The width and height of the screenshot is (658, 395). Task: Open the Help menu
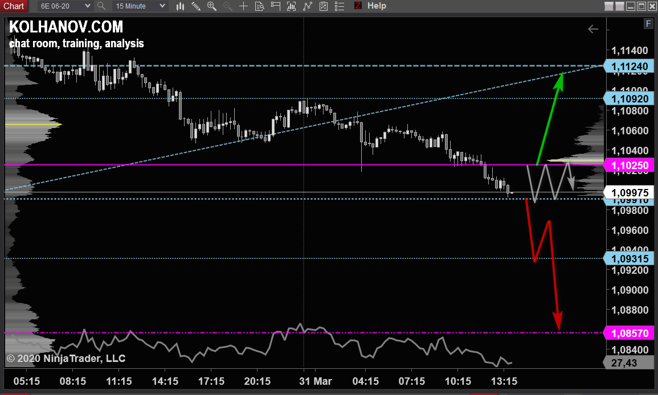coord(377,6)
